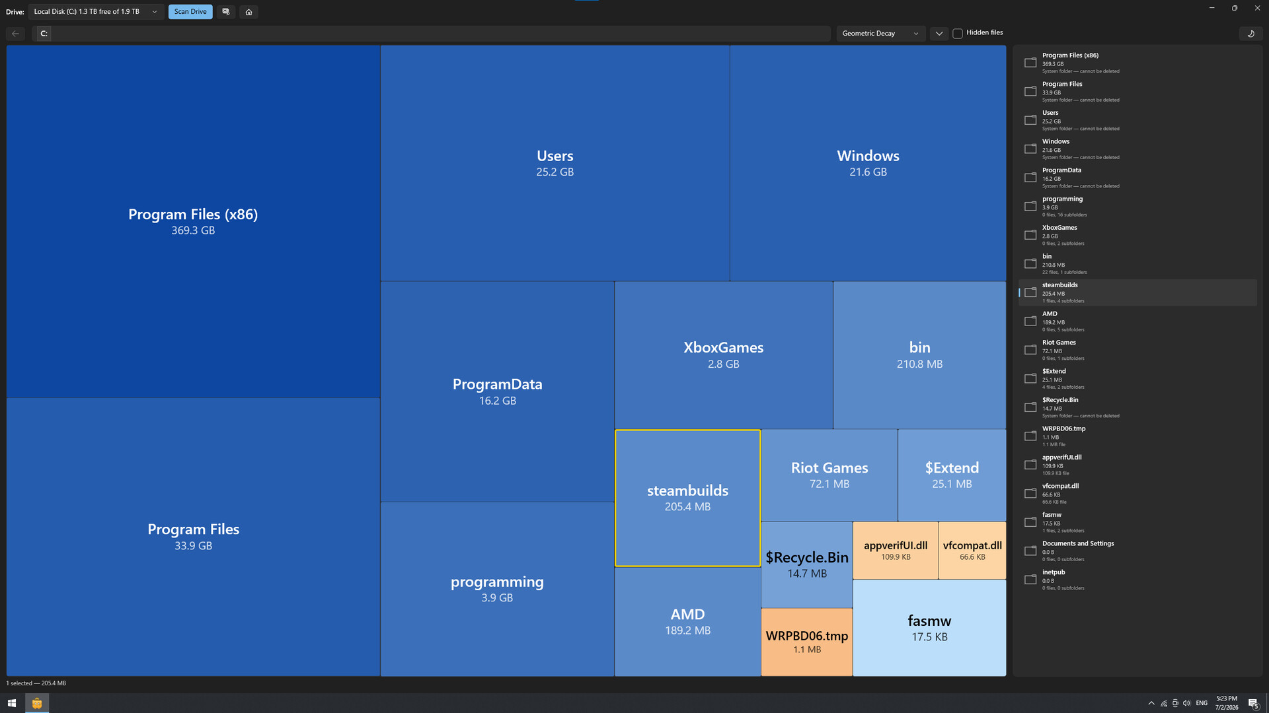This screenshot has height=713, width=1269.
Task: Select the vfcompat.dll orange tile
Action: click(972, 551)
